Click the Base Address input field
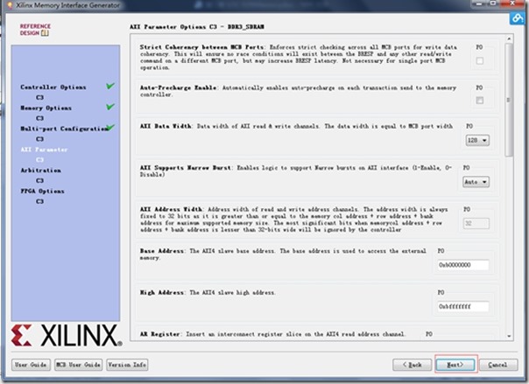This screenshot has width=529, height=384. click(462, 265)
